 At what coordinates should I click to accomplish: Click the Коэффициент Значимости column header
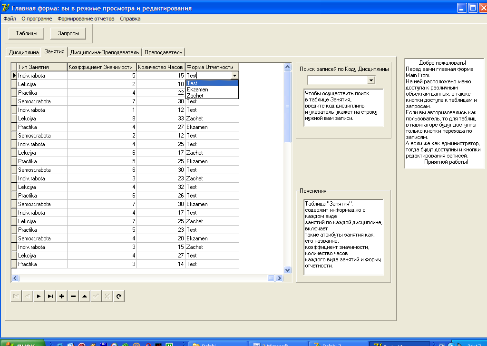pyautogui.click(x=102, y=67)
